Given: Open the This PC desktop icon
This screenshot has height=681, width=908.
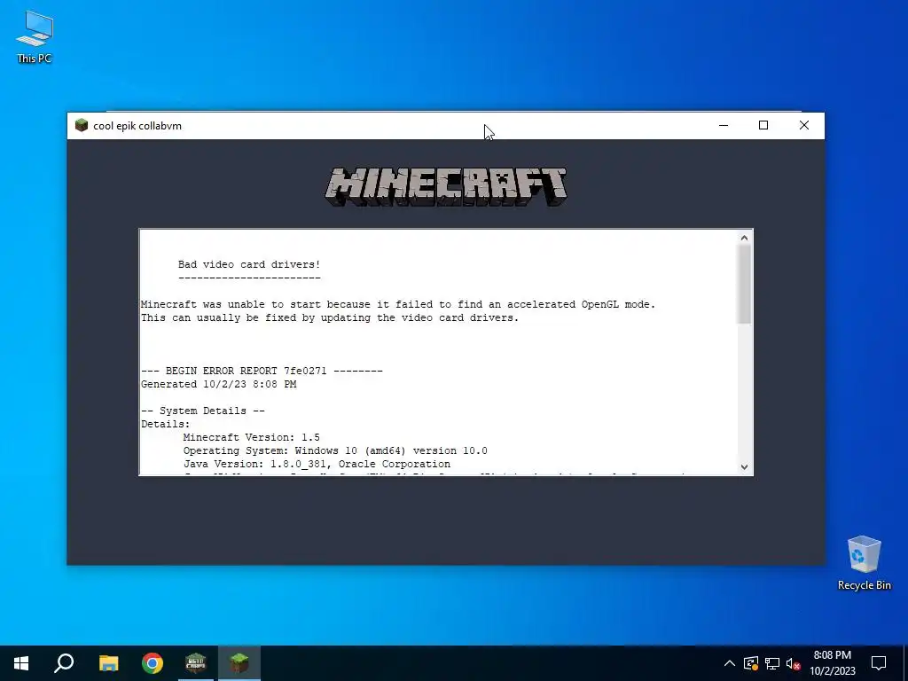Looking at the screenshot, I should pyautogui.click(x=35, y=36).
